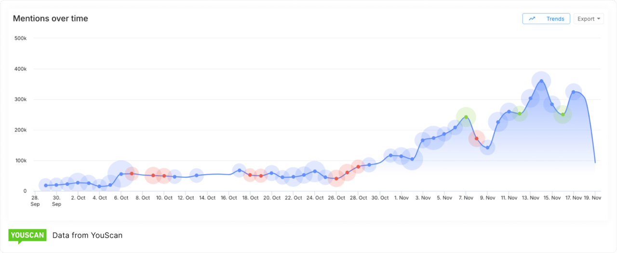Image resolution: width=617 pixels, height=253 pixels.
Task: Click the caret arrow beside Export
Action: point(599,19)
